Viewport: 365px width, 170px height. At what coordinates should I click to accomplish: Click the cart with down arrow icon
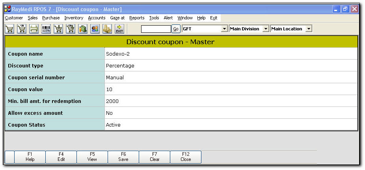pos(58,29)
